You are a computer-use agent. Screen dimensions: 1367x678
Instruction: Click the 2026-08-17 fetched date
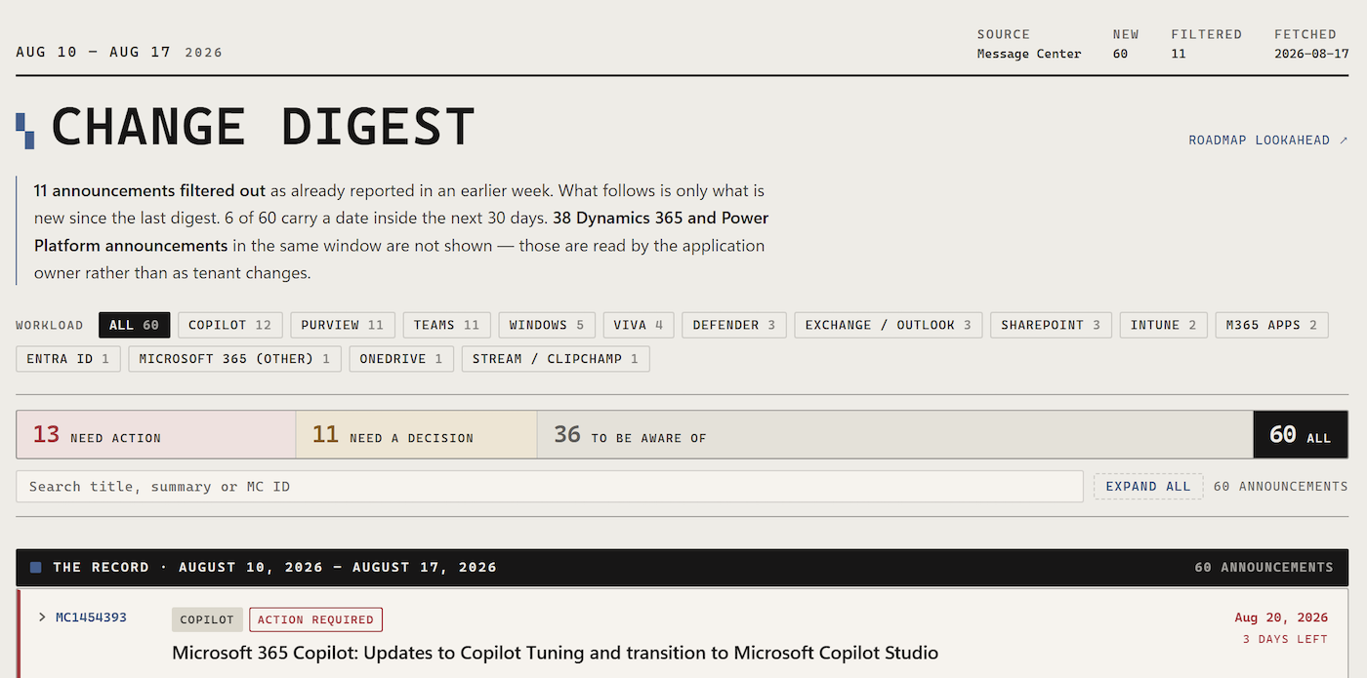[x=1311, y=54]
